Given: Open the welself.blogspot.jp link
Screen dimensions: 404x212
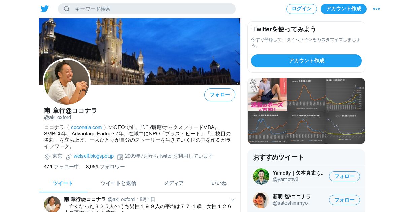Looking at the screenshot, I should [x=94, y=156].
